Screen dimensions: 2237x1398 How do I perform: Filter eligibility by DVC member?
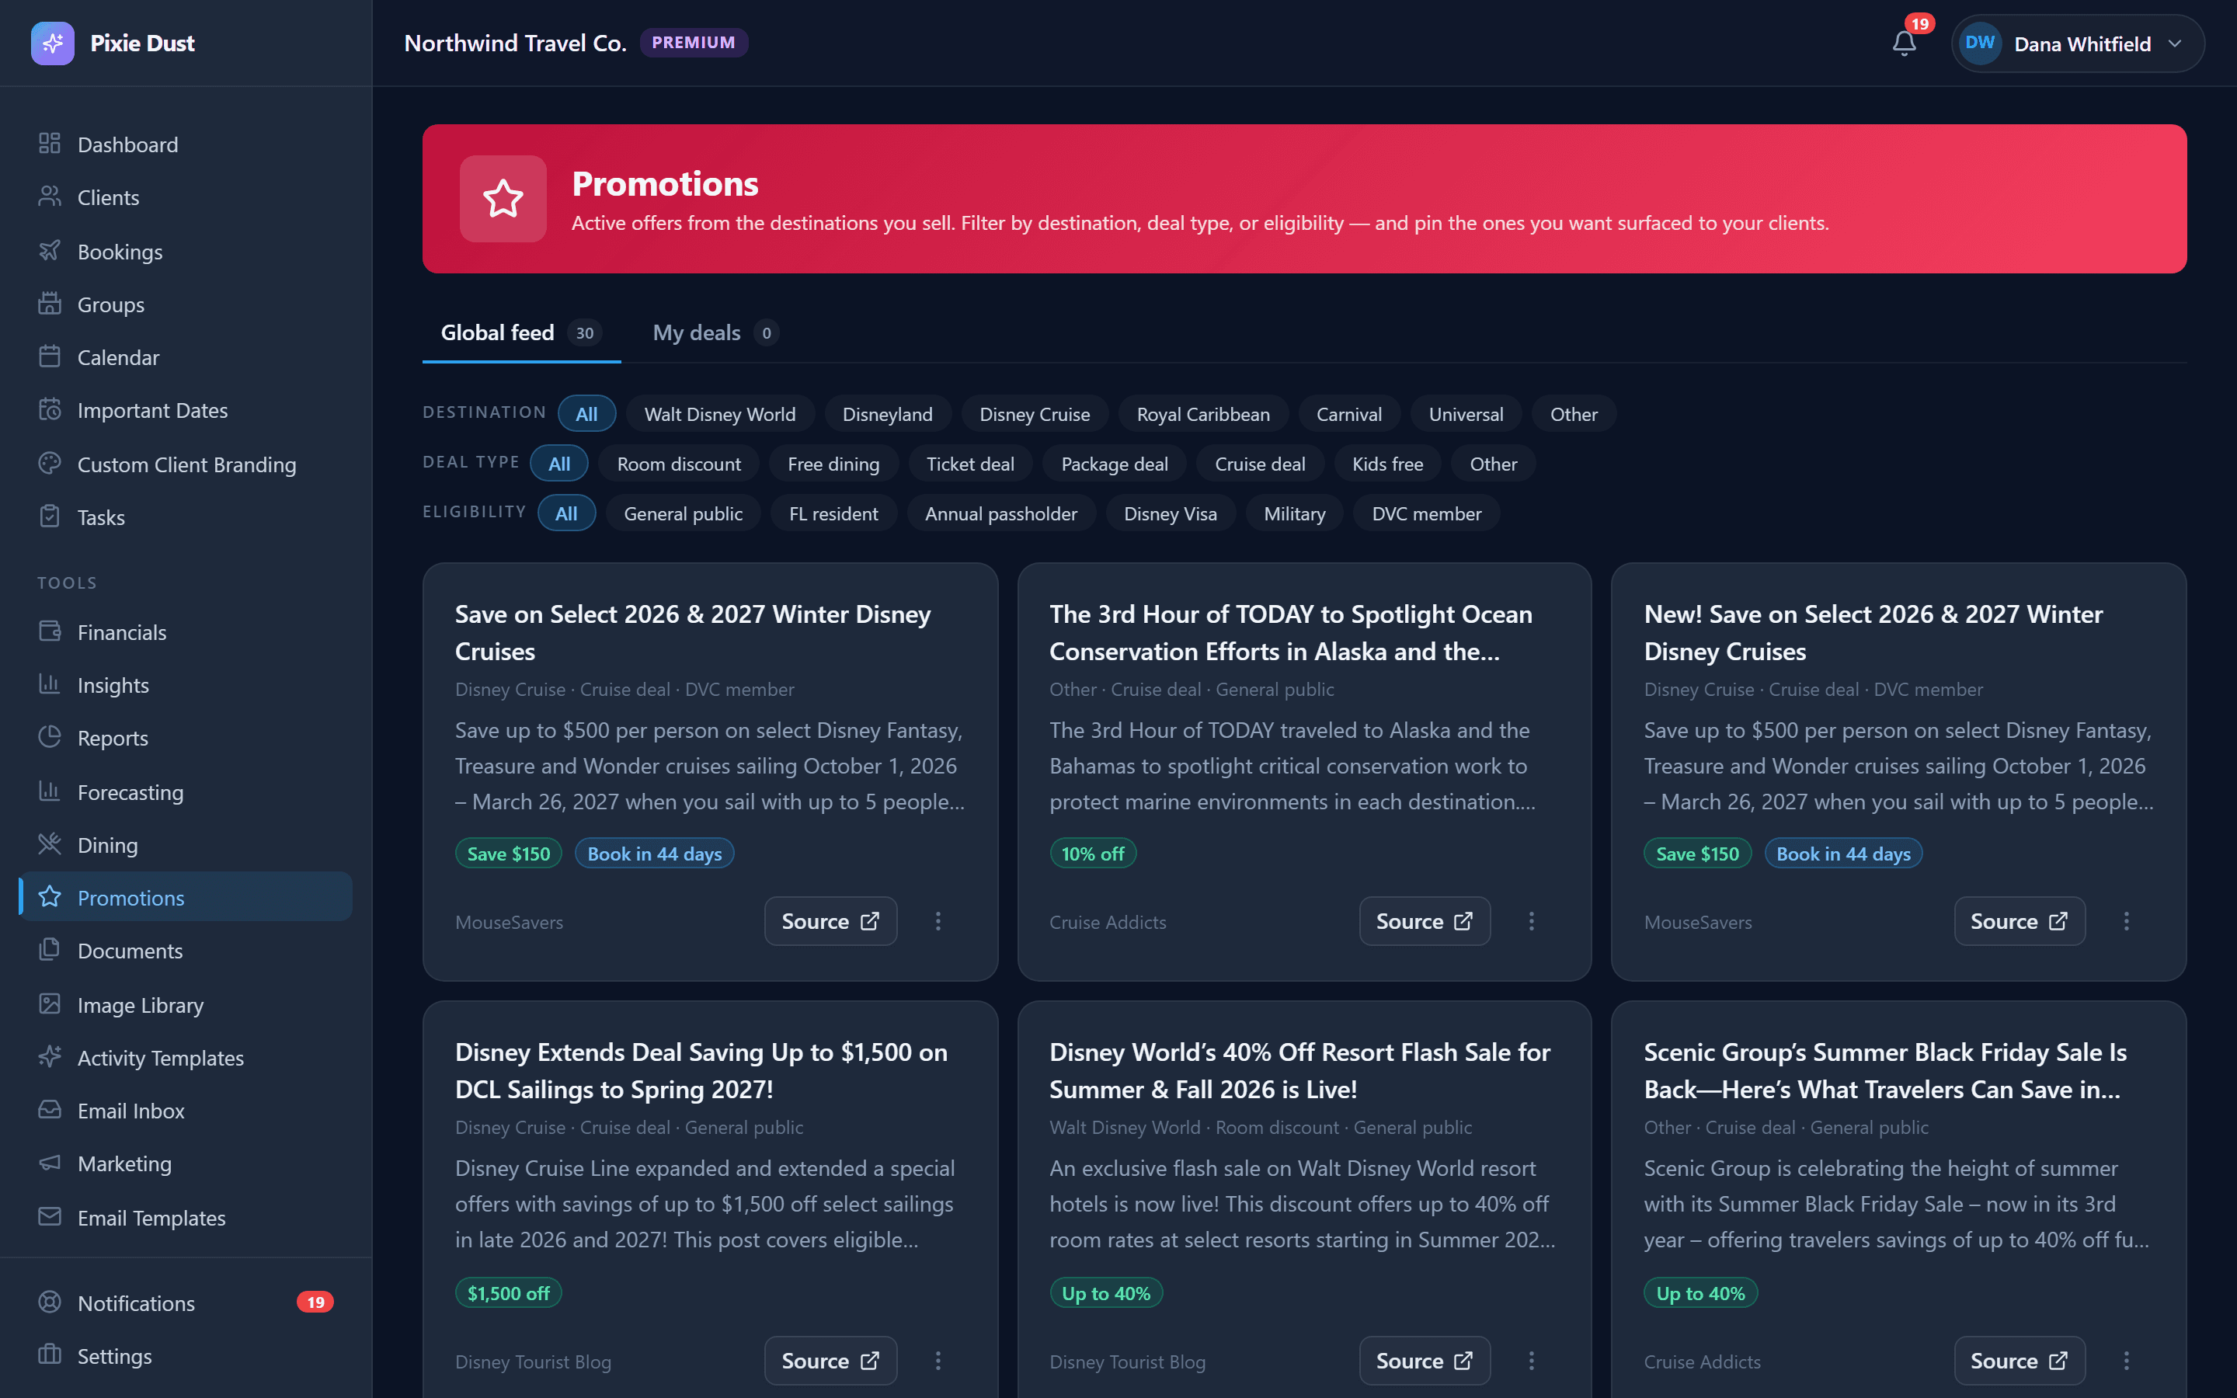(1425, 514)
